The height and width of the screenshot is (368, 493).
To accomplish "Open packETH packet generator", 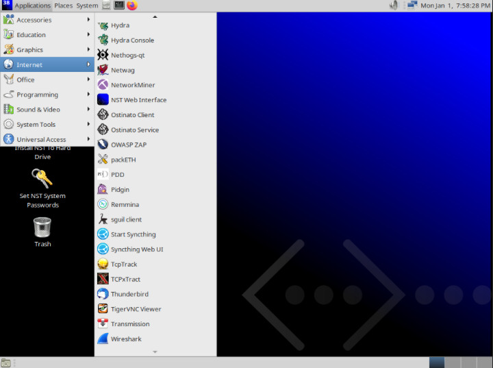I will [x=155, y=160].
